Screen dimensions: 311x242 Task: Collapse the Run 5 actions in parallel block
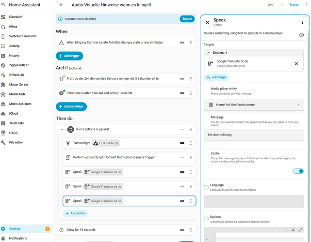(x=62, y=130)
